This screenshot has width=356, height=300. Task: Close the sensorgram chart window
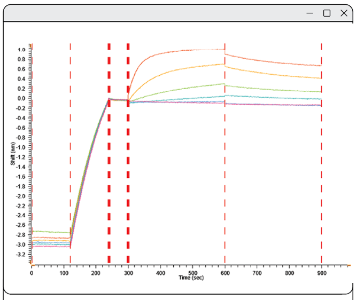[x=344, y=13]
